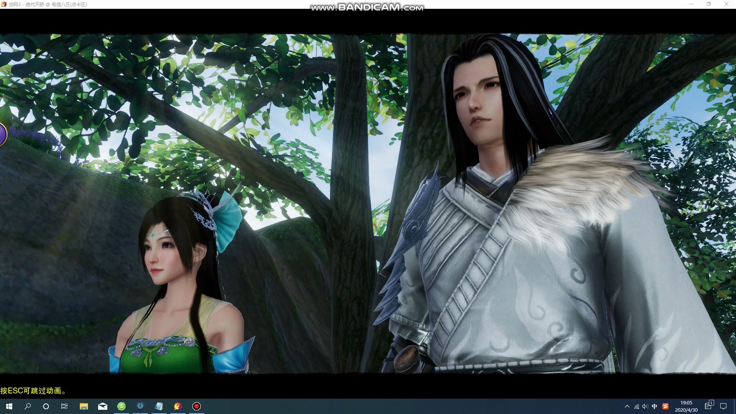Open the Windows Start menu

pos(9,406)
